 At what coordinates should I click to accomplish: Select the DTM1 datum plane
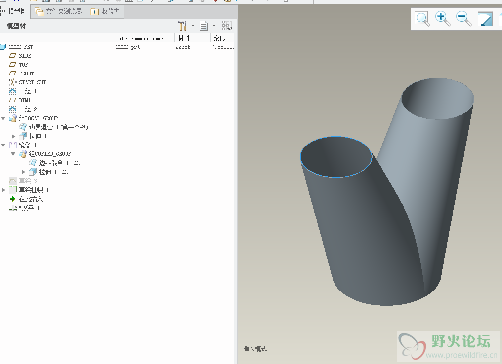(25, 100)
